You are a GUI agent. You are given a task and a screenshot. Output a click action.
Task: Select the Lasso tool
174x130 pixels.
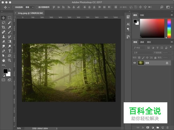[4, 23]
